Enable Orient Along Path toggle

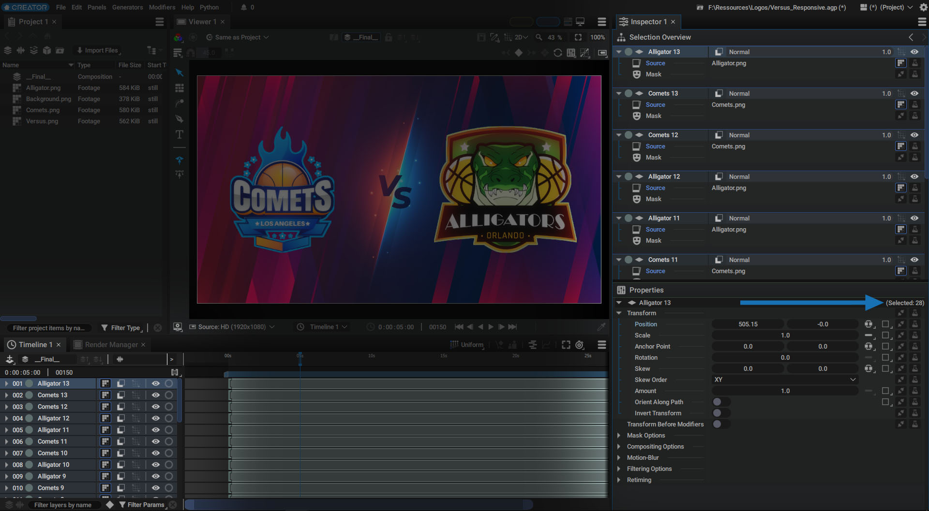pyautogui.click(x=721, y=402)
